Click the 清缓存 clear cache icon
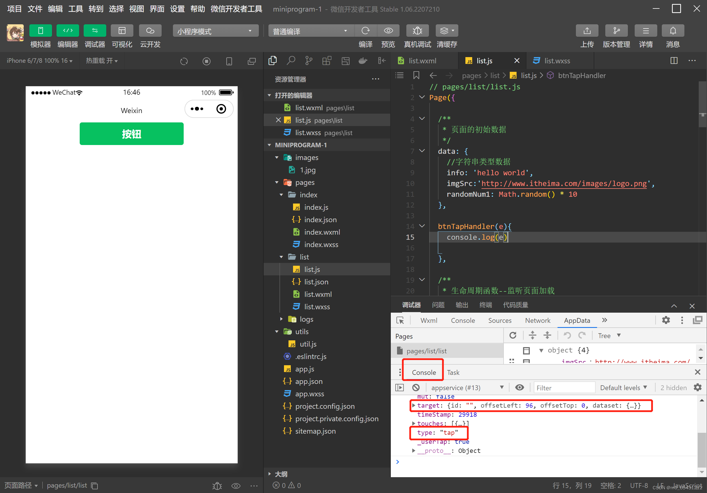707x493 pixels. point(447,31)
